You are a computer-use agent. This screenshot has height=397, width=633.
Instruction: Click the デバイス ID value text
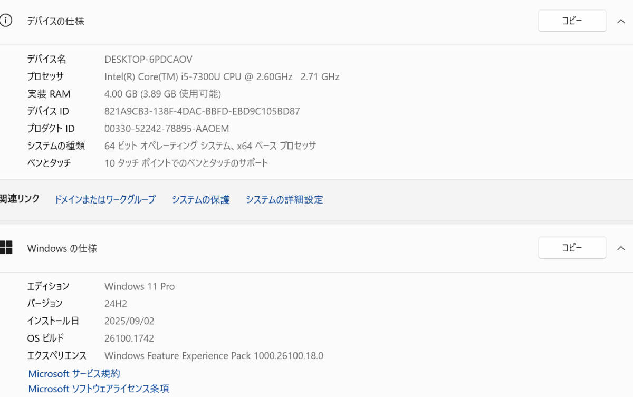202,111
